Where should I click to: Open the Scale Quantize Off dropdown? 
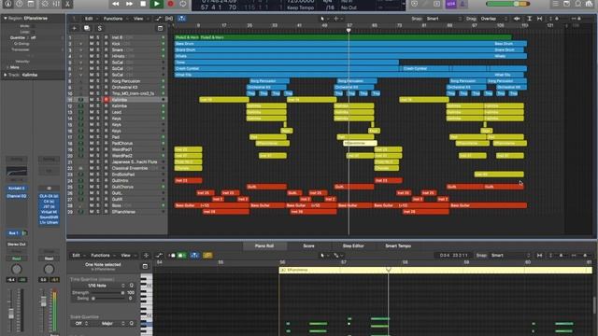tap(81, 324)
